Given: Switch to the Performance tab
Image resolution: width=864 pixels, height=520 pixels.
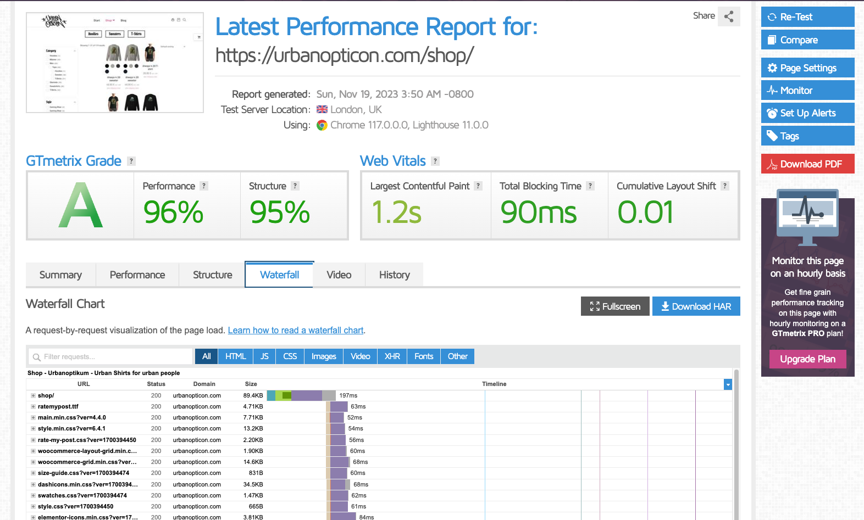Looking at the screenshot, I should pyautogui.click(x=137, y=275).
